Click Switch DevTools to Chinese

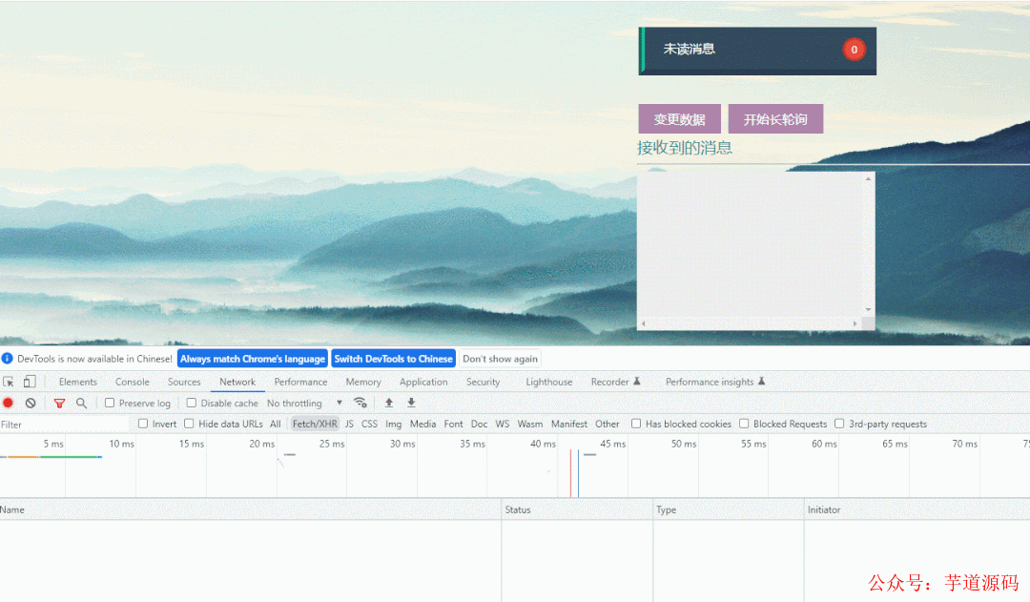[x=393, y=358]
